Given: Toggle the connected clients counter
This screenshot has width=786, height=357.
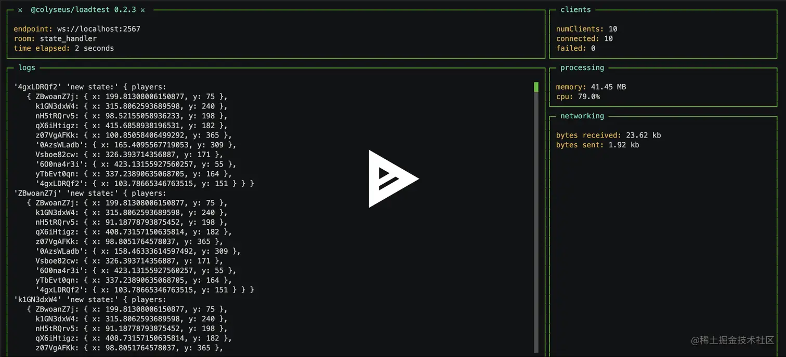Looking at the screenshot, I should pos(584,38).
